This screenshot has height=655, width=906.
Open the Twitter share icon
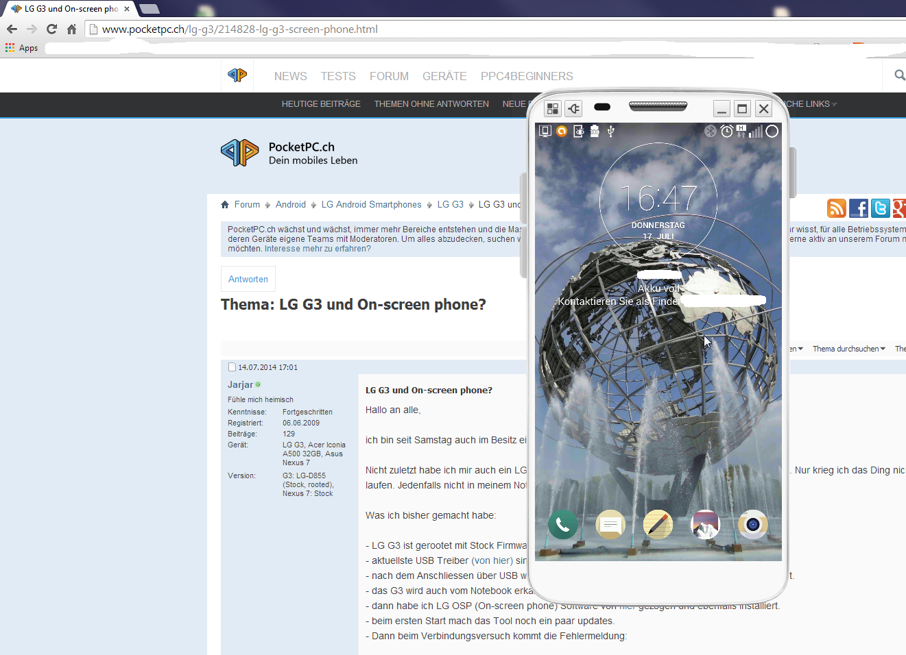tap(881, 208)
